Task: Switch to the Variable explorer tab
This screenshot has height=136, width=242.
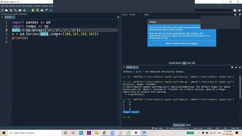Action: coord(175,63)
